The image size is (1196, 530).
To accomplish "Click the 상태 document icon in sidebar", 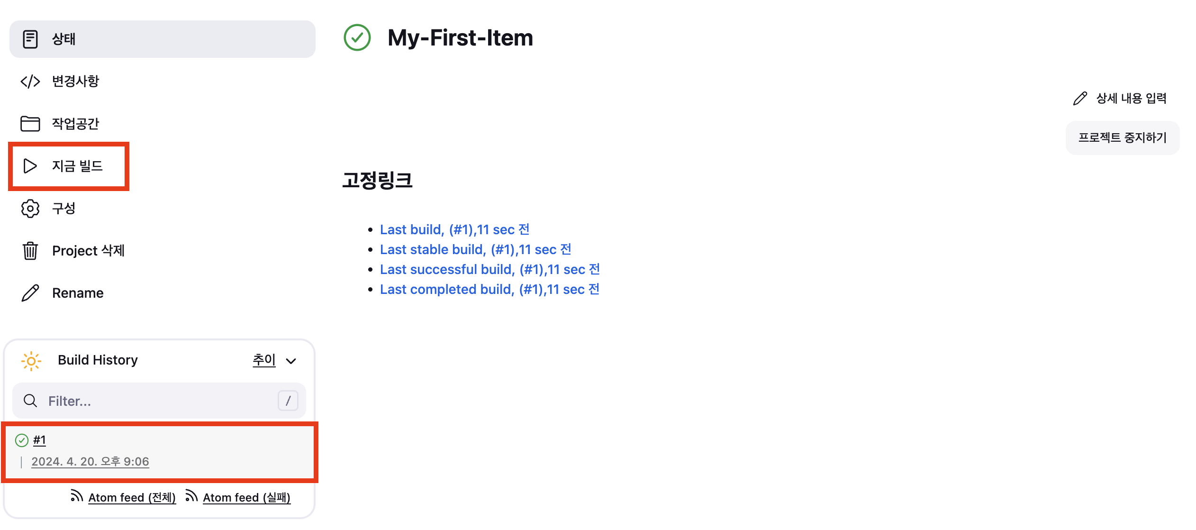I will (x=30, y=39).
